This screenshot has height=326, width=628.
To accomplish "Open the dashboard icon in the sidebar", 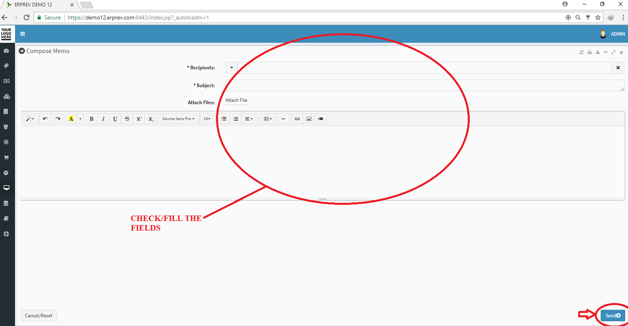I will (x=6, y=51).
